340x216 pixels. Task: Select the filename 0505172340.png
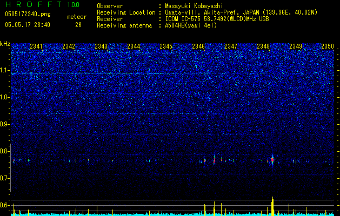click(x=28, y=14)
